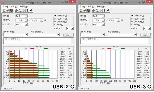The height and width of the screenshot is (92, 154).
Task: Activate the context help arrow in right window
Action: point(108,11)
